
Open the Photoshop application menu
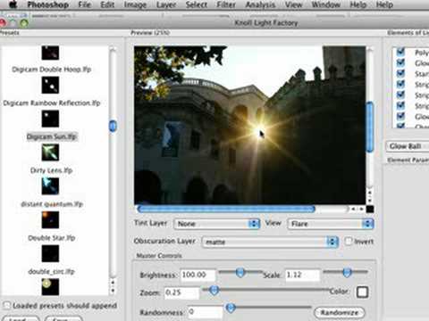(x=47, y=4)
